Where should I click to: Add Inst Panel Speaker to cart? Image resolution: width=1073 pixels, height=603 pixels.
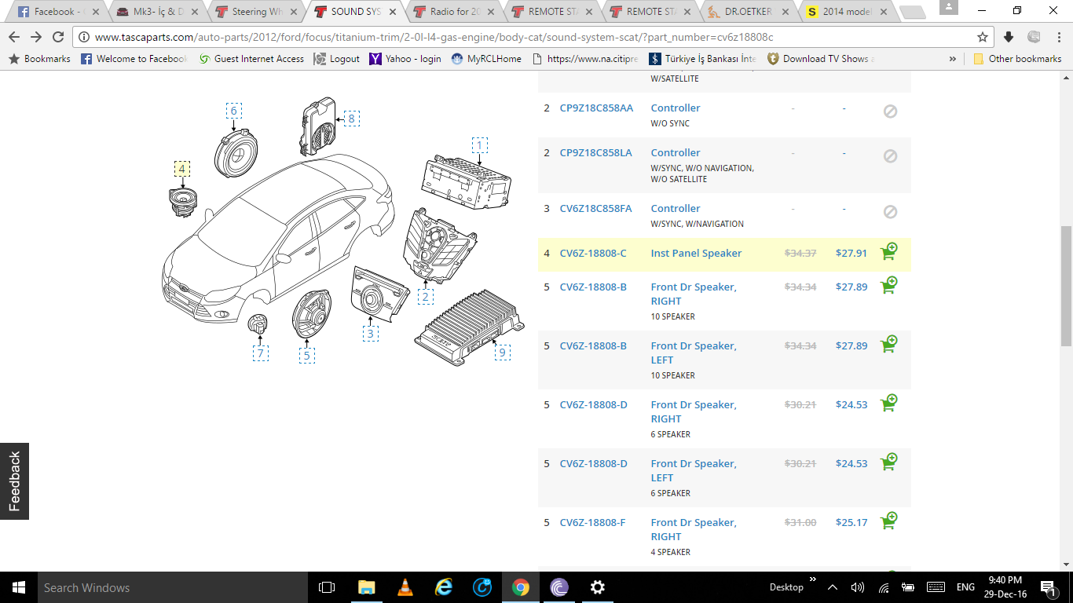pyautogui.click(x=888, y=252)
